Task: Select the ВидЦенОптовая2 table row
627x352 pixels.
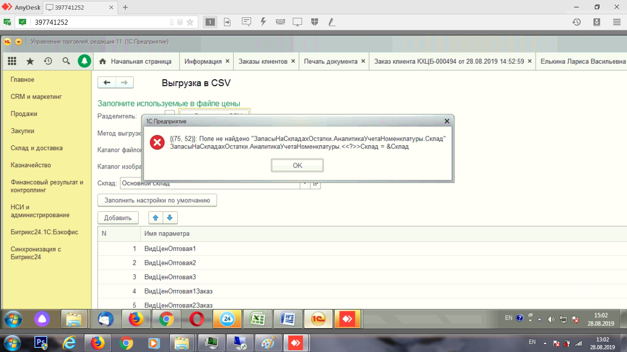Action: pos(170,263)
